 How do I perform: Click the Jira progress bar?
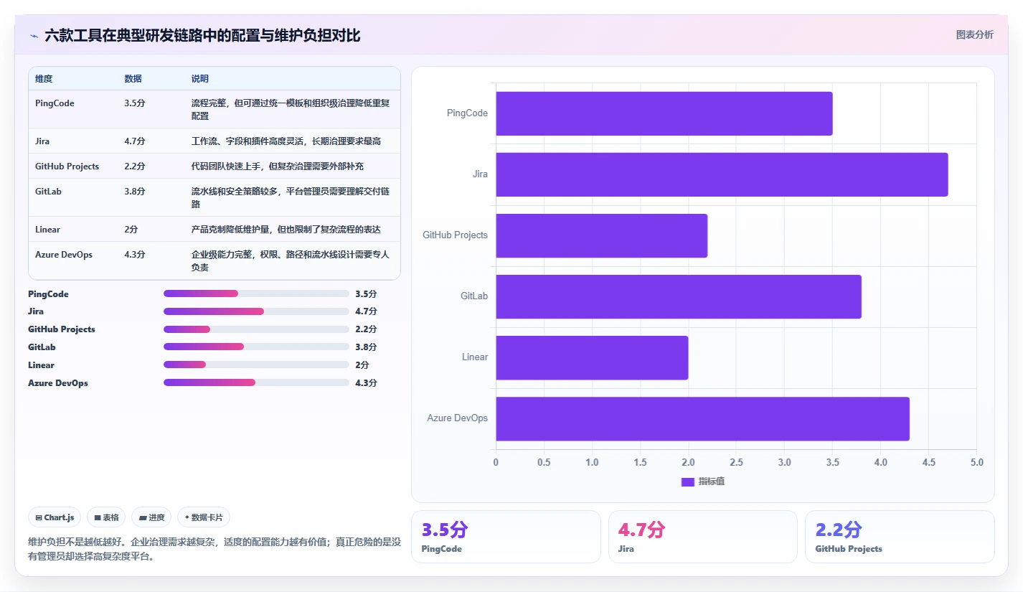(x=256, y=311)
